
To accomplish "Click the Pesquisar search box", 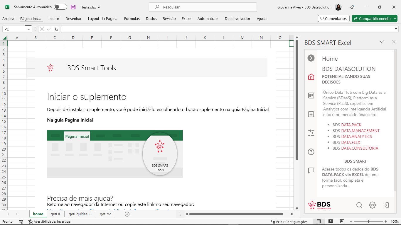I will (203, 7).
